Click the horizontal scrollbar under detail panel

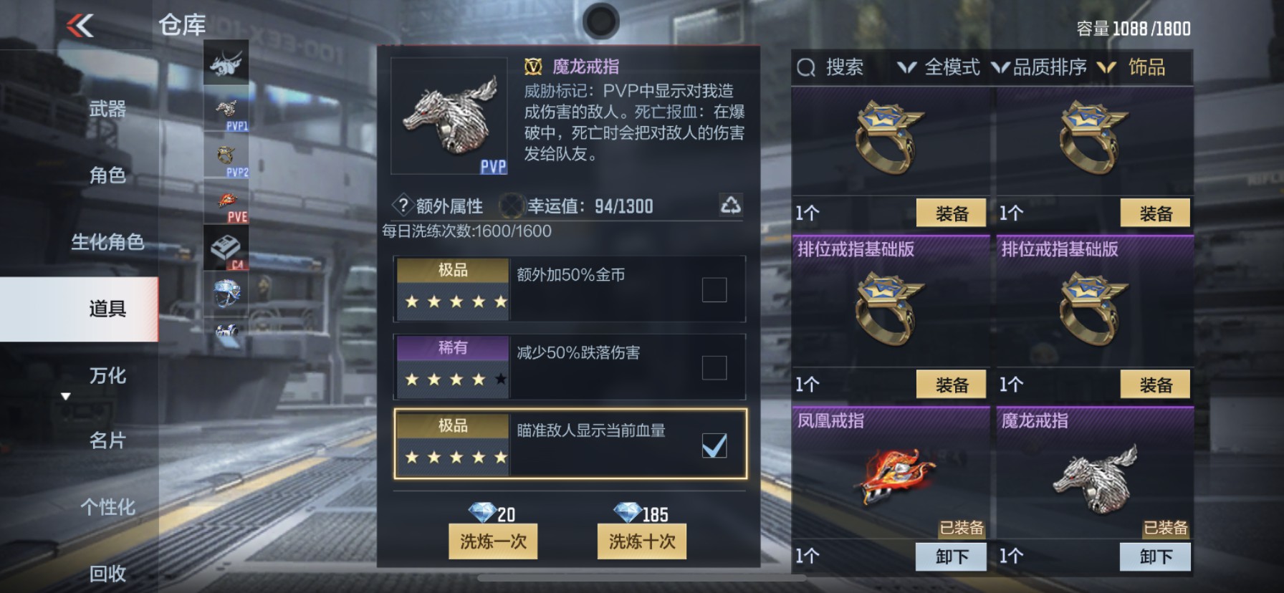[x=618, y=577]
